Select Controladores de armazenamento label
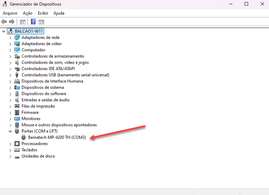269x195 pixels. coord(53,56)
